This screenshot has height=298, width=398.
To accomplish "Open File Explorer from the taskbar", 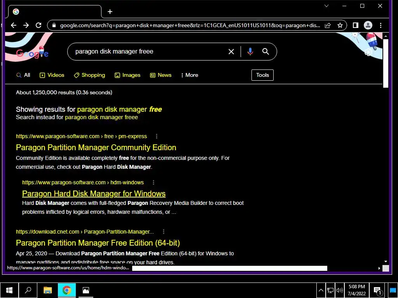I will pyautogui.click(x=47, y=290).
